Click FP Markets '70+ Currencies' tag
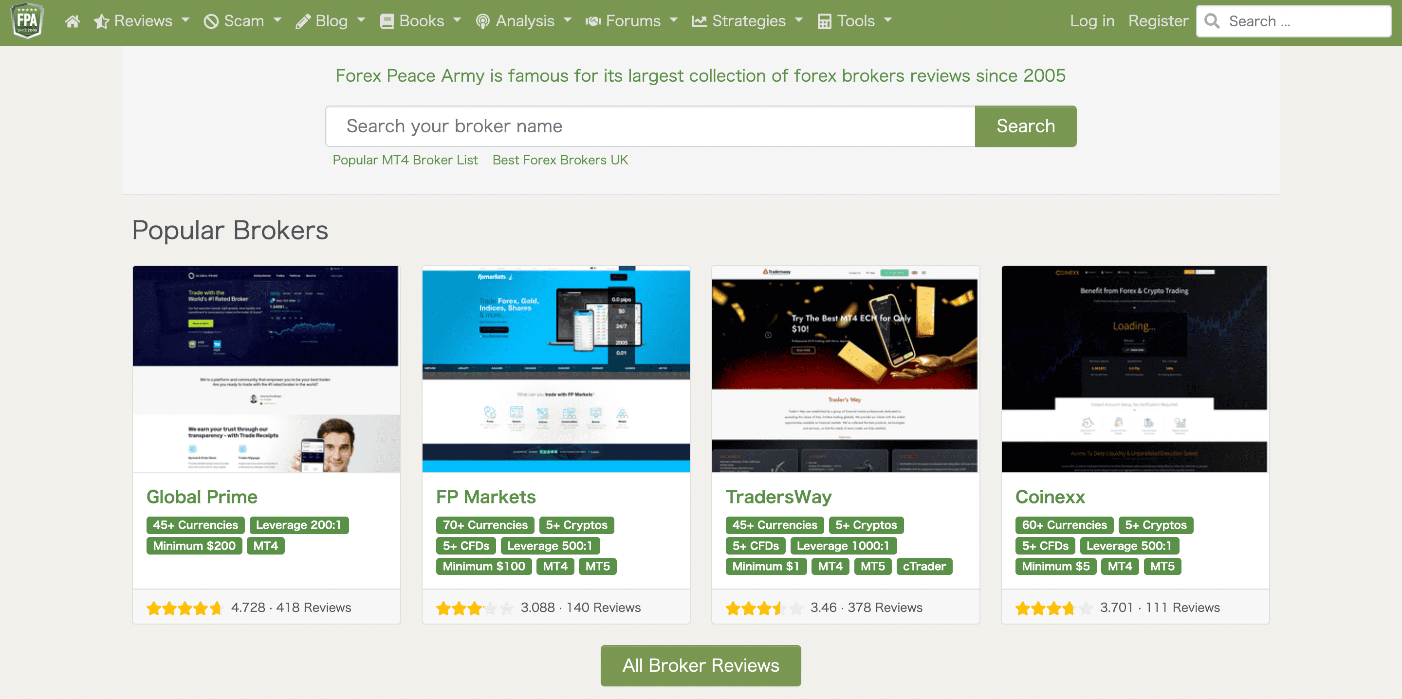 [485, 525]
